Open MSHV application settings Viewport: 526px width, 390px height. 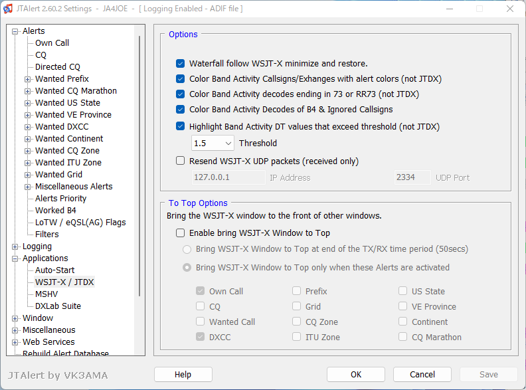[46, 294]
